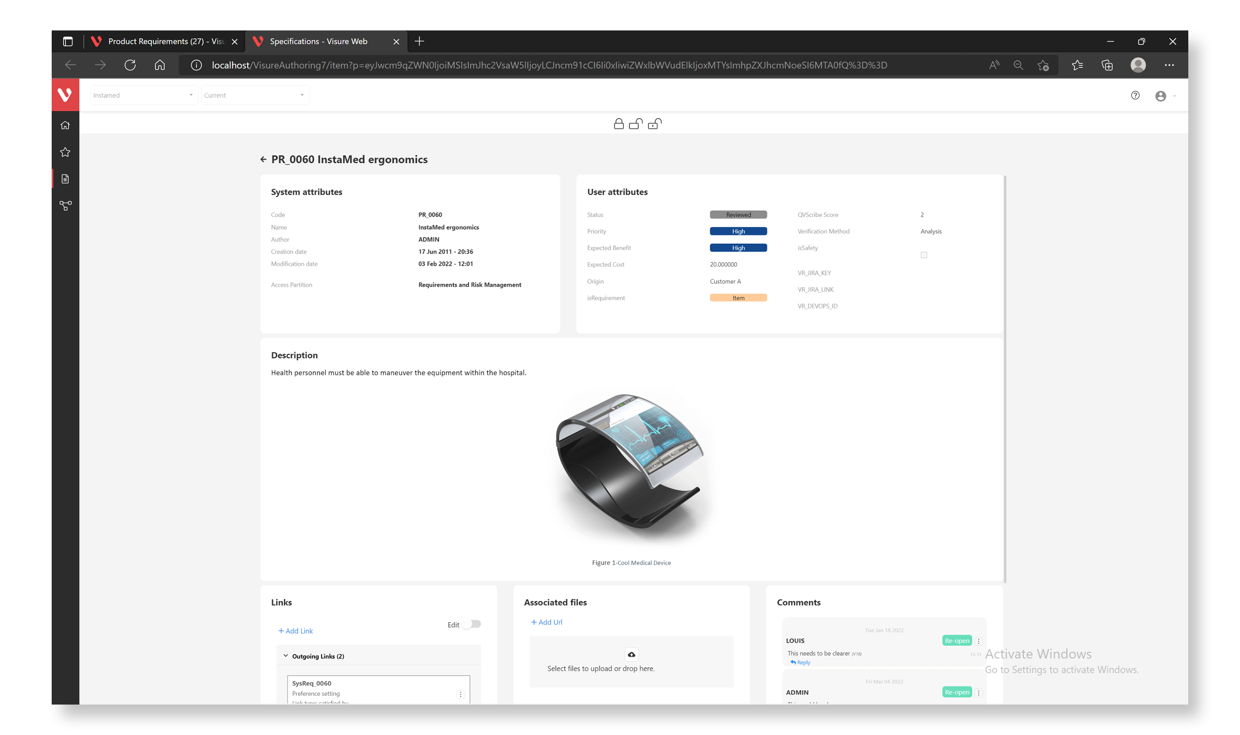1240x735 pixels.
Task: Open the favorites star in sidebar
Action: pos(65,152)
